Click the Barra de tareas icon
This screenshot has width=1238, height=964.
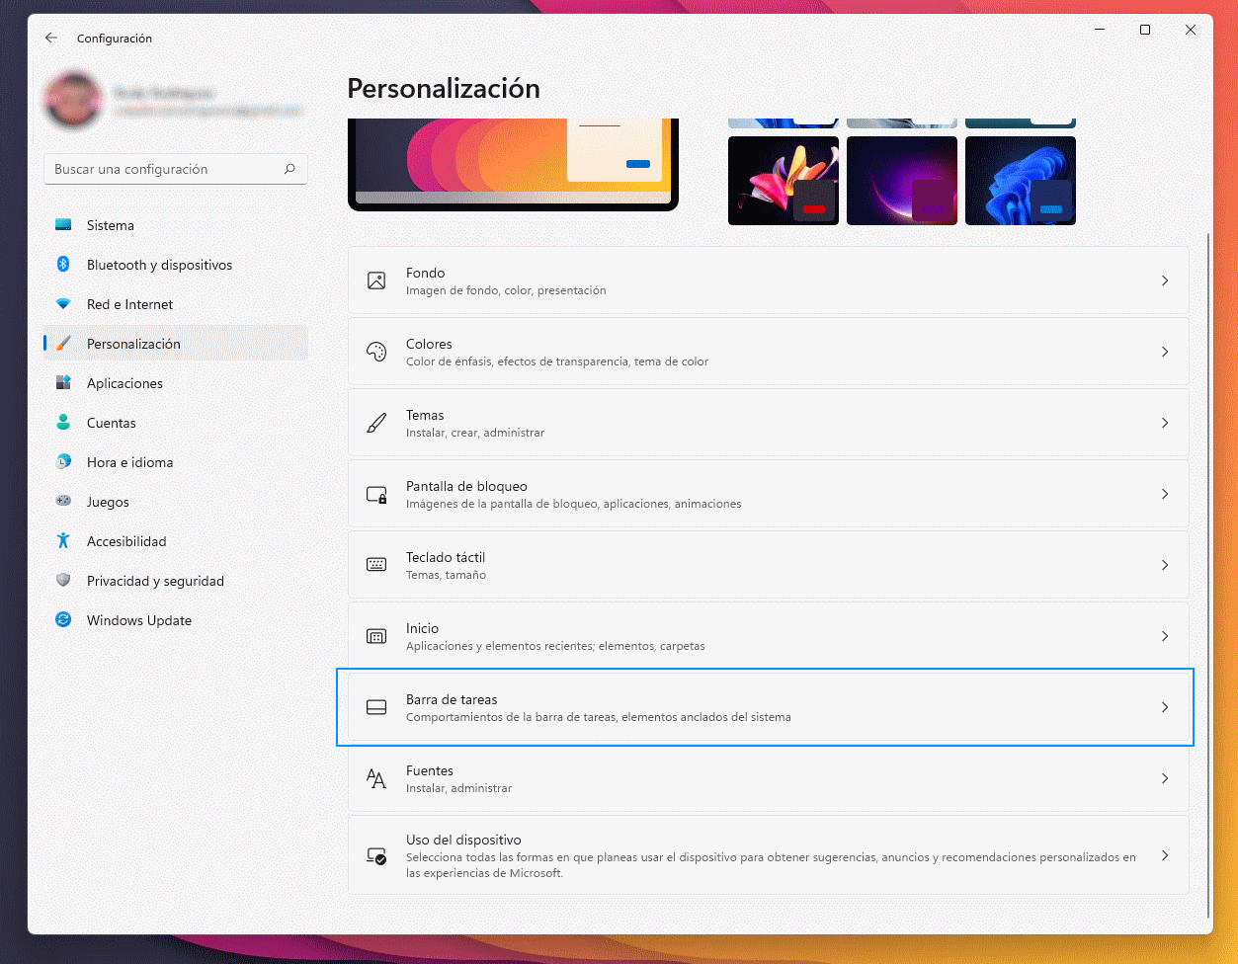[x=376, y=707]
